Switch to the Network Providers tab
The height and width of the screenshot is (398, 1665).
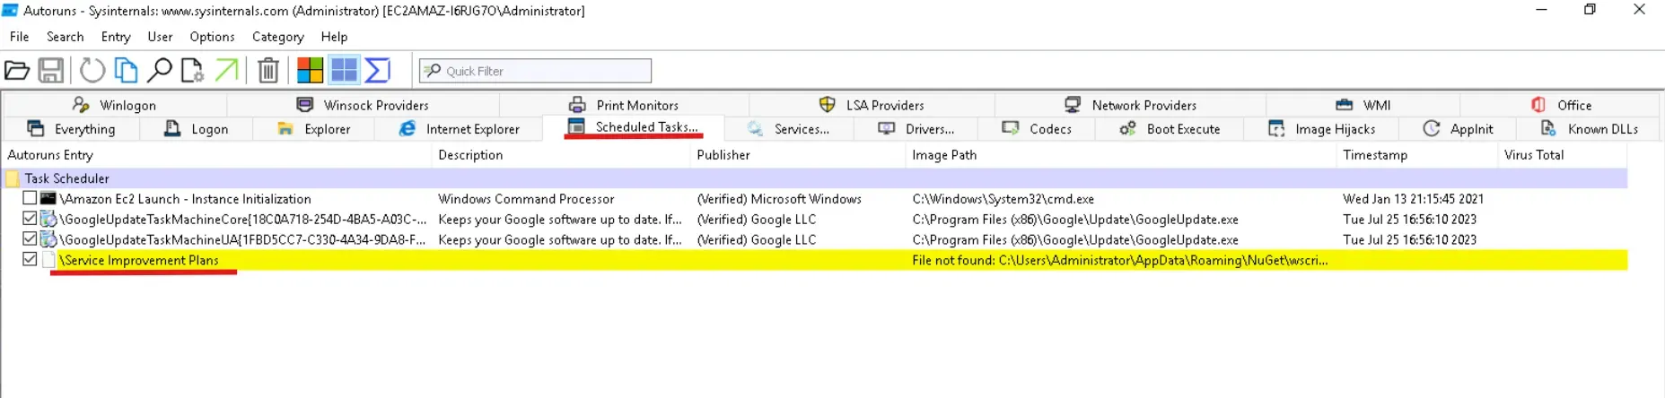[x=1130, y=105]
